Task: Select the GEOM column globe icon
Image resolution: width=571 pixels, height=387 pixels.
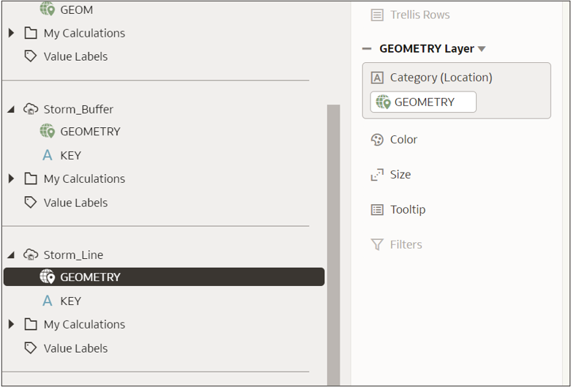Action: [x=48, y=9]
